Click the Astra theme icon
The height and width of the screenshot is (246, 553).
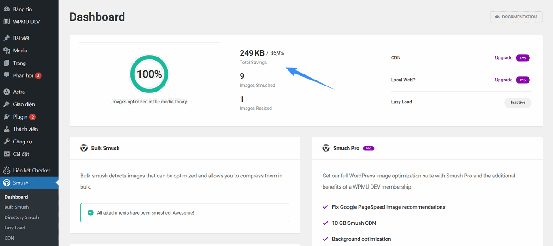6,92
